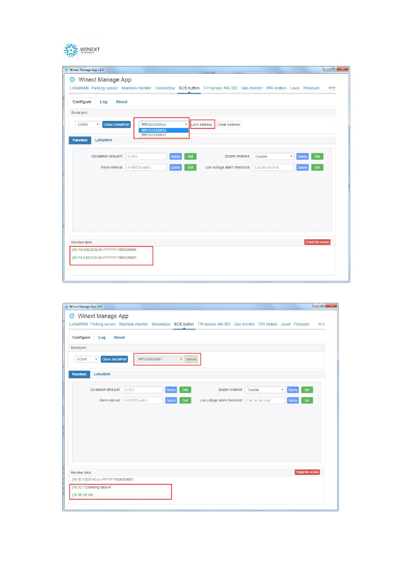The width and height of the screenshot is (413, 585).
Task: Click the Lock address button
Action: [201, 124]
